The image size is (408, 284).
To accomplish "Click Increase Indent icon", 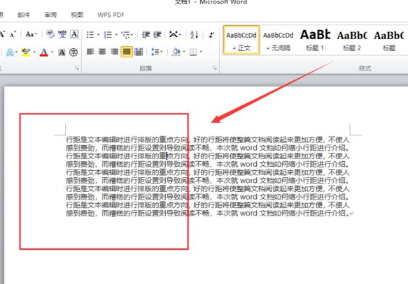I will coord(157,34).
